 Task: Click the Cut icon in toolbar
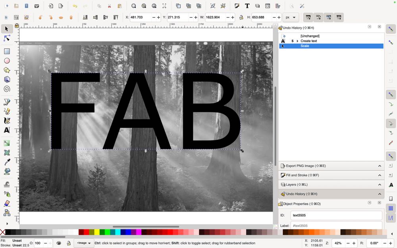[110, 6]
